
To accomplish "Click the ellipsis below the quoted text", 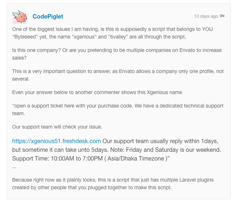I will [x=14, y=167].
